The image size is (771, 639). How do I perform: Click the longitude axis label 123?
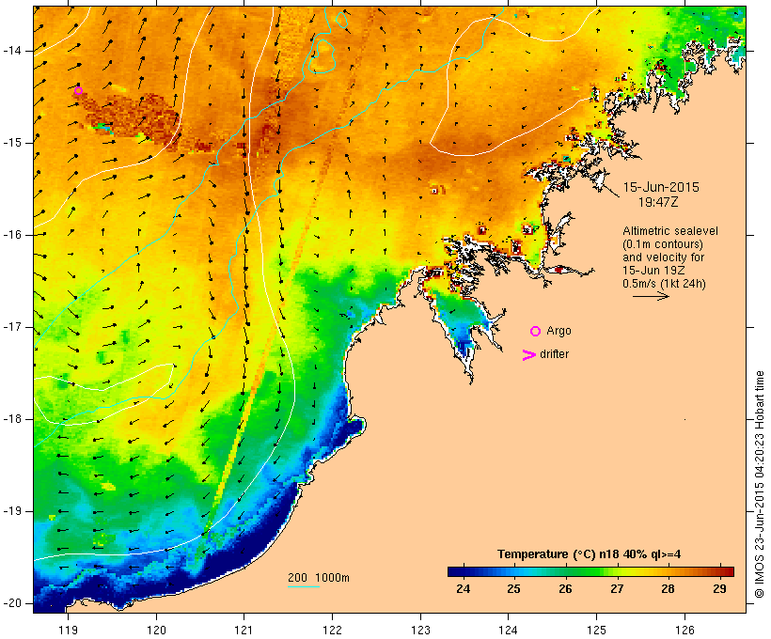(420, 631)
